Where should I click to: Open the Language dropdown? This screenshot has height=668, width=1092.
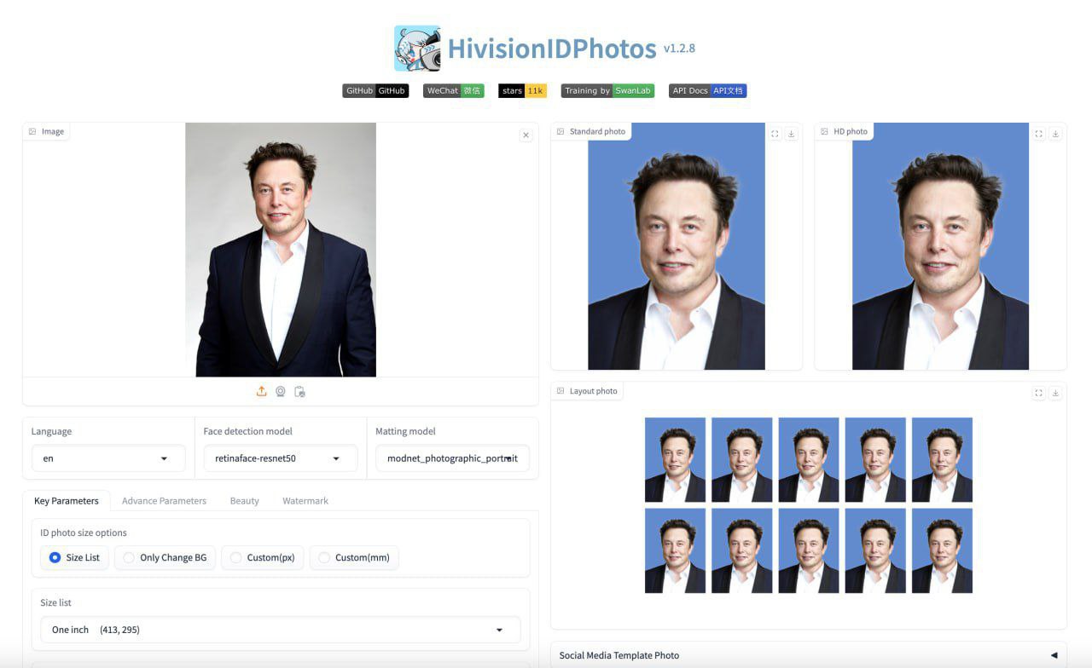click(108, 458)
